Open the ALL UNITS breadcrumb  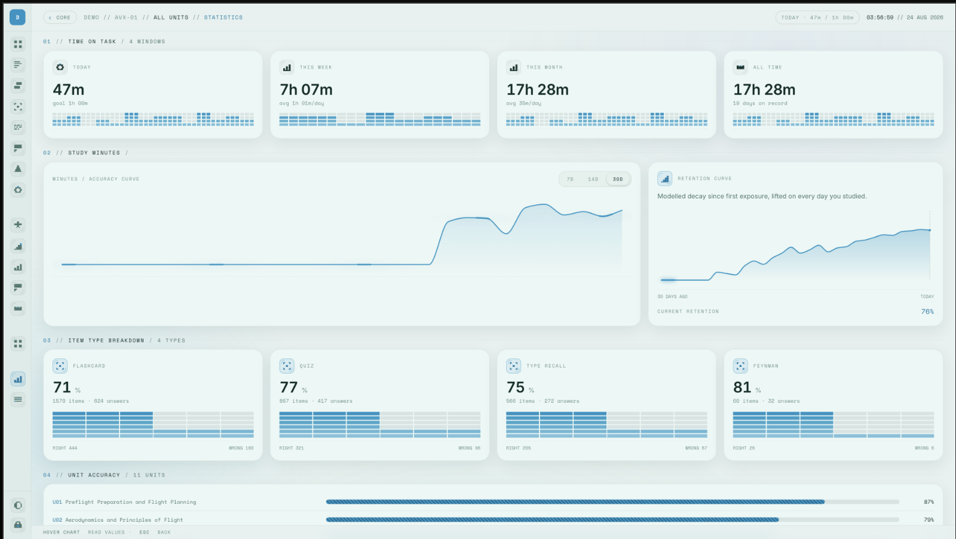(x=171, y=17)
